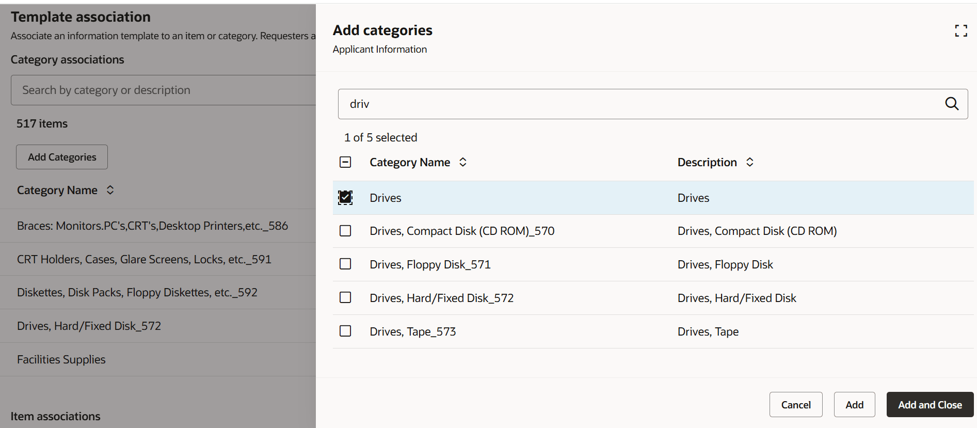The width and height of the screenshot is (977, 428).
Task: Click 'CRT Holders, Cases, Glare Screens, Locks, etc._591' row
Action: 158,259
